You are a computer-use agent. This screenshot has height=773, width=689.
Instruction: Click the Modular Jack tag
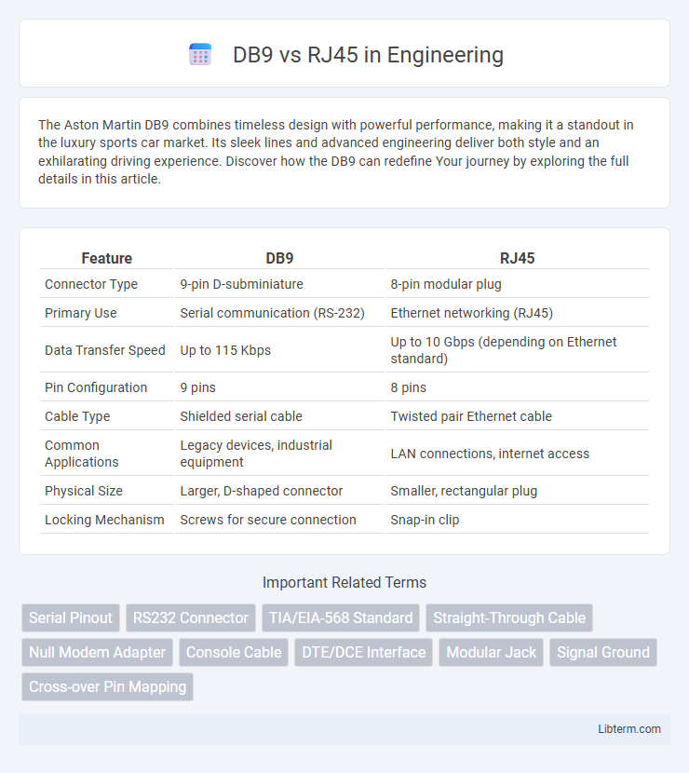click(491, 652)
